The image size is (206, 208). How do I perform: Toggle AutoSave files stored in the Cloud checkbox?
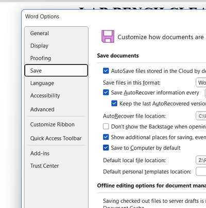coord(106,71)
